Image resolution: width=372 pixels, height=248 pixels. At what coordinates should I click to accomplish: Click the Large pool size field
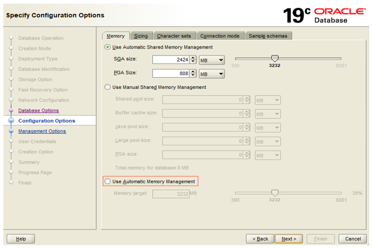point(203,141)
